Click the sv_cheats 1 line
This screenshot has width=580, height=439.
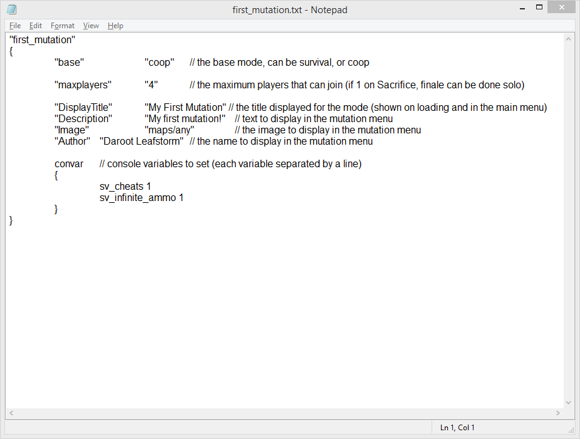click(x=125, y=187)
